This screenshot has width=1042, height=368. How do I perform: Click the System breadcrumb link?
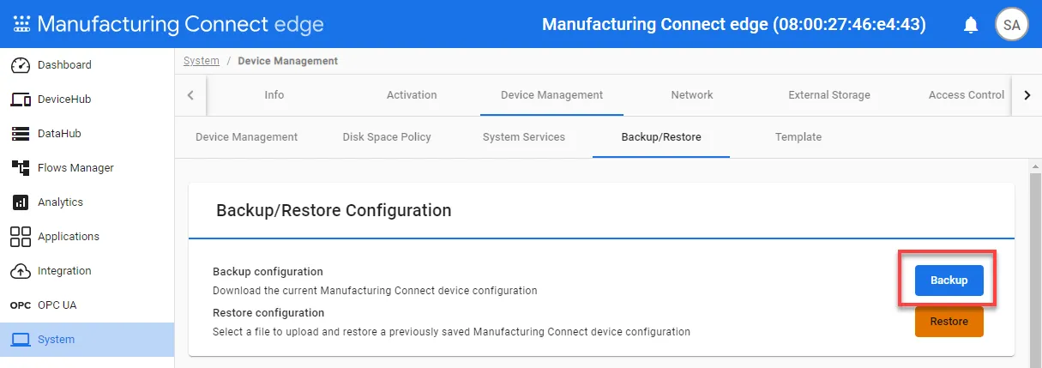coord(202,61)
